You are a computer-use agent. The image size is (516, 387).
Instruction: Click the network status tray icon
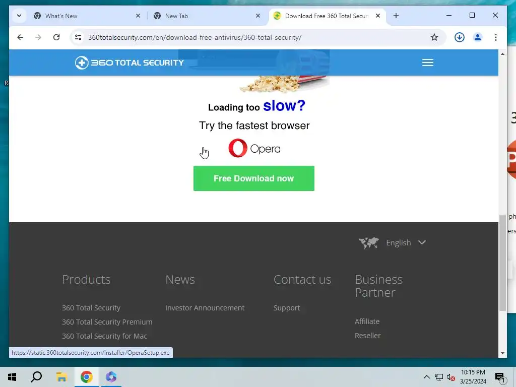click(x=439, y=377)
